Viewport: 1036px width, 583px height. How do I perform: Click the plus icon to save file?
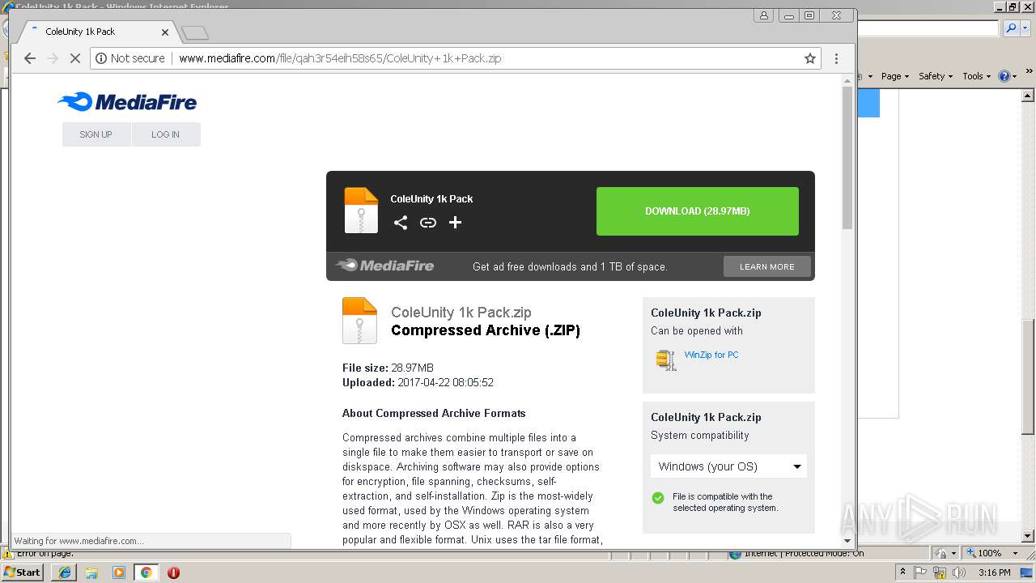[455, 223]
